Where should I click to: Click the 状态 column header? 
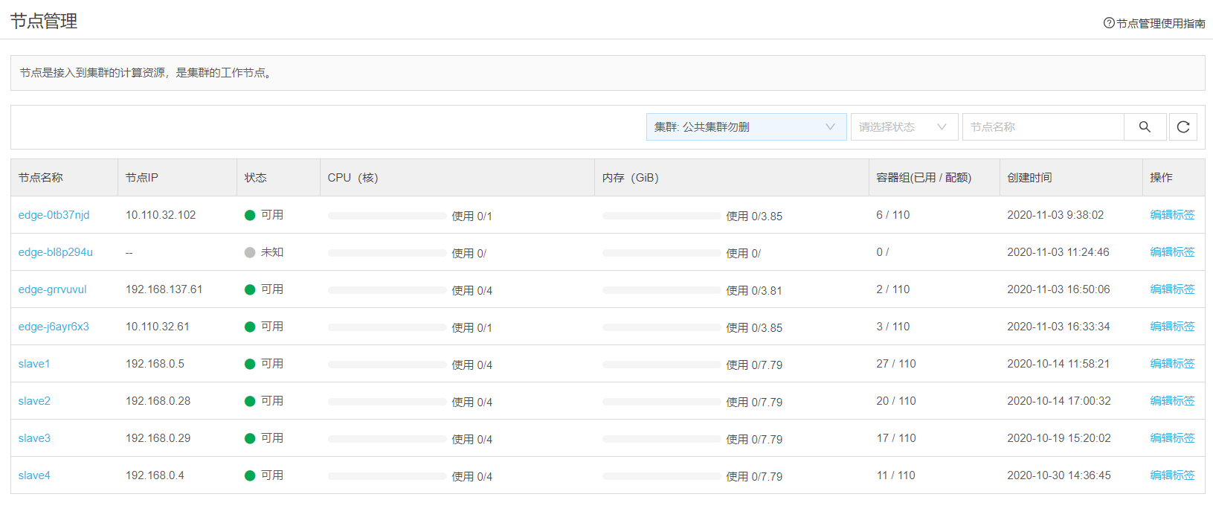255,178
